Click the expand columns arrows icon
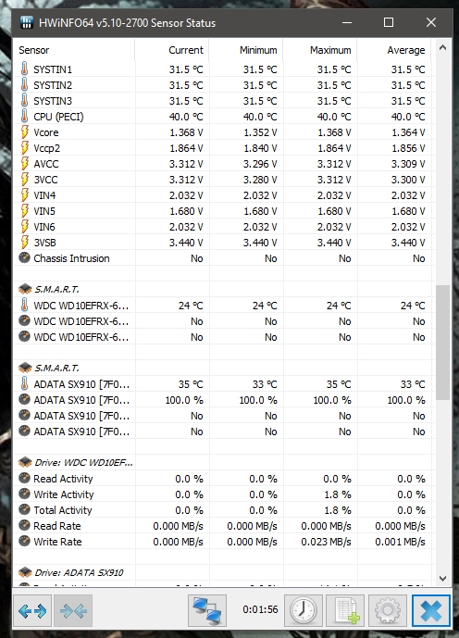459x638 pixels. pyautogui.click(x=32, y=611)
